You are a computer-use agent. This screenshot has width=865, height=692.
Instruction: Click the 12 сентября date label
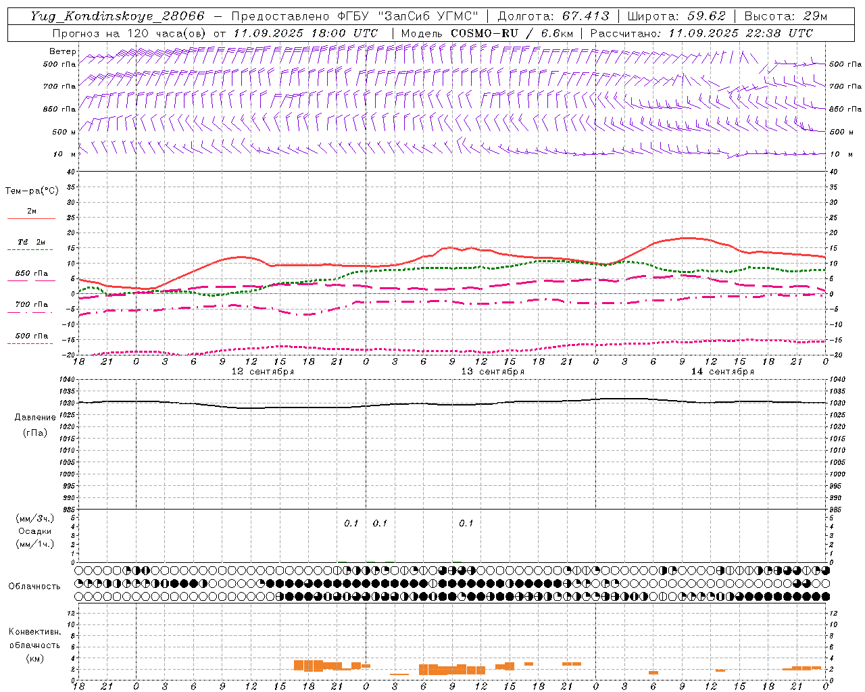coord(263,371)
